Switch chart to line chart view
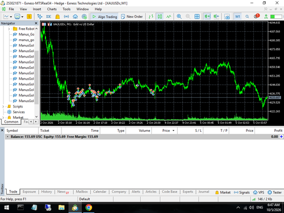 [x=169, y=16]
